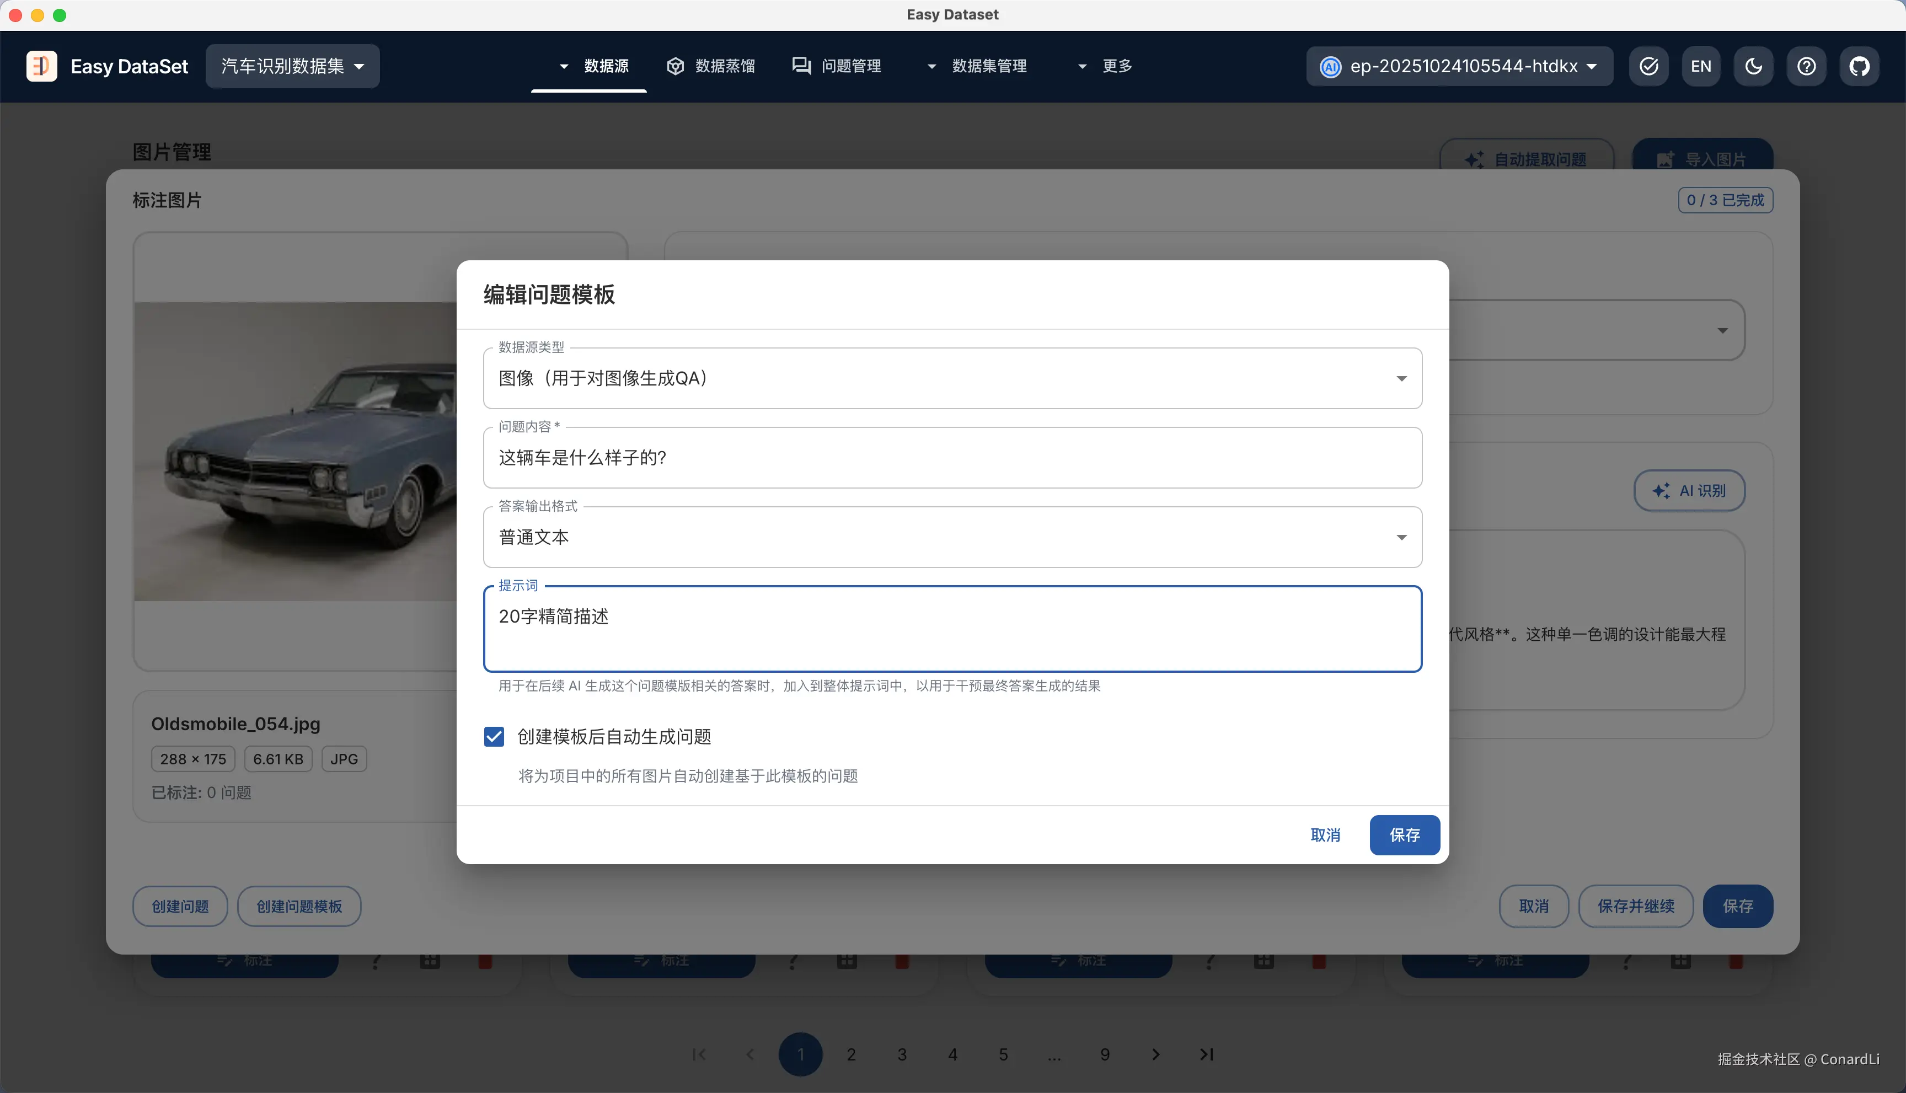Open 问题管理 chat icon tab
1906x1093 pixels.
pyautogui.click(x=836, y=66)
